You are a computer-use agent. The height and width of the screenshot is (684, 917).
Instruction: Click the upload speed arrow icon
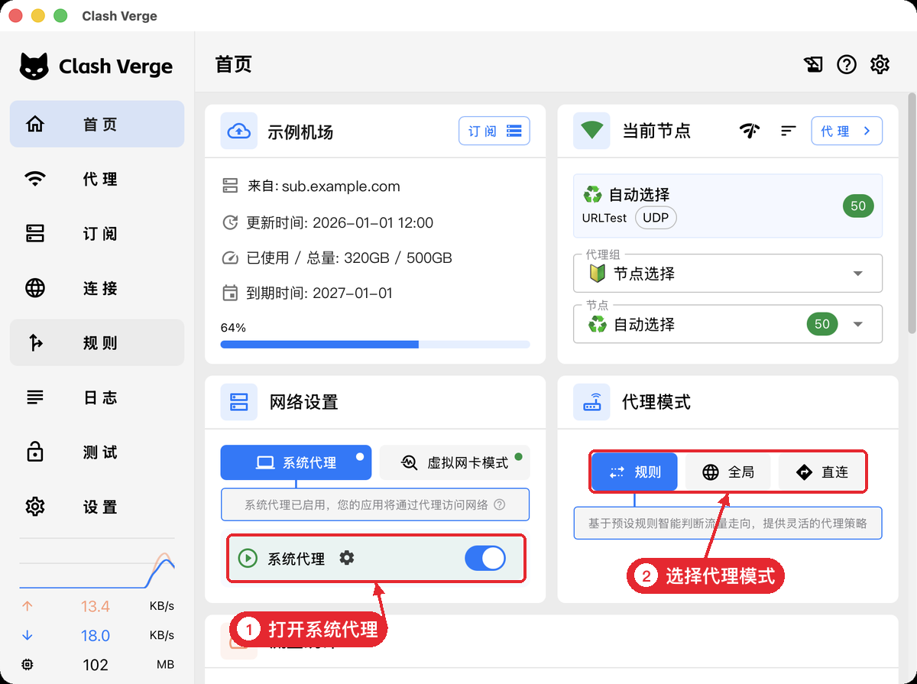pyautogui.click(x=28, y=606)
